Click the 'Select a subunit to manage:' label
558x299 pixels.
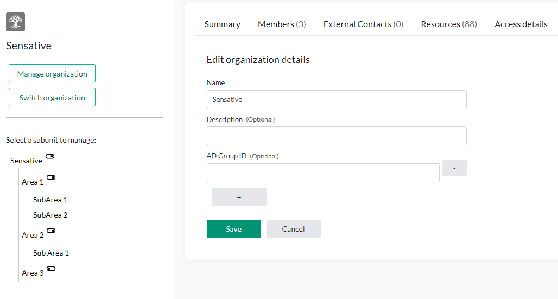coord(51,140)
